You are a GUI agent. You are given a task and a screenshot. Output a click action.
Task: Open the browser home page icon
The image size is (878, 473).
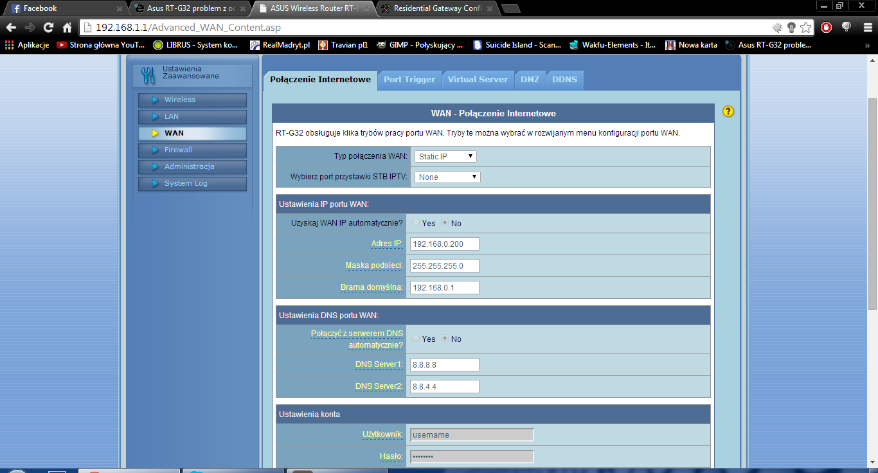pyautogui.click(x=67, y=28)
